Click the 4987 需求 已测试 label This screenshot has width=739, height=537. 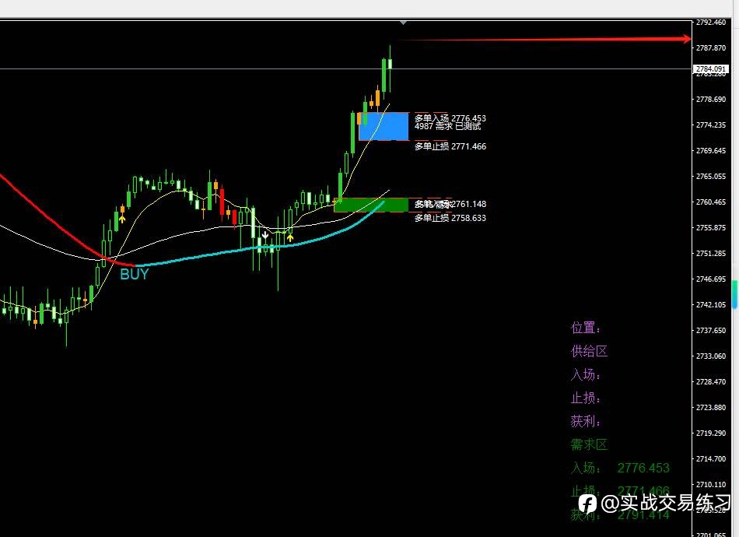coord(448,126)
